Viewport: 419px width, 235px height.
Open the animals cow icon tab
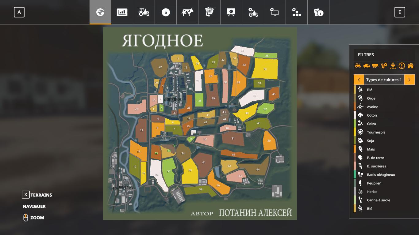(x=187, y=12)
